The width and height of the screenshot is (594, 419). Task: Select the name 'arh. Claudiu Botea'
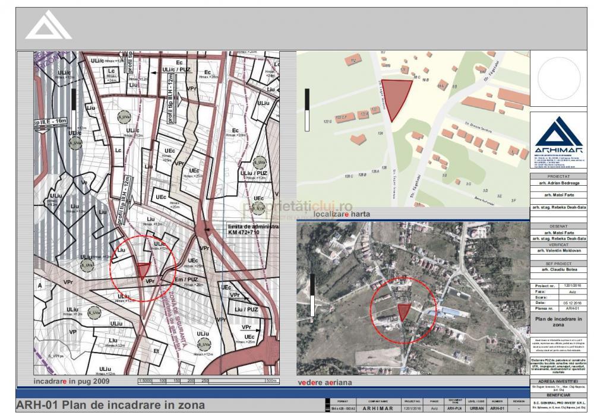[x=559, y=269]
